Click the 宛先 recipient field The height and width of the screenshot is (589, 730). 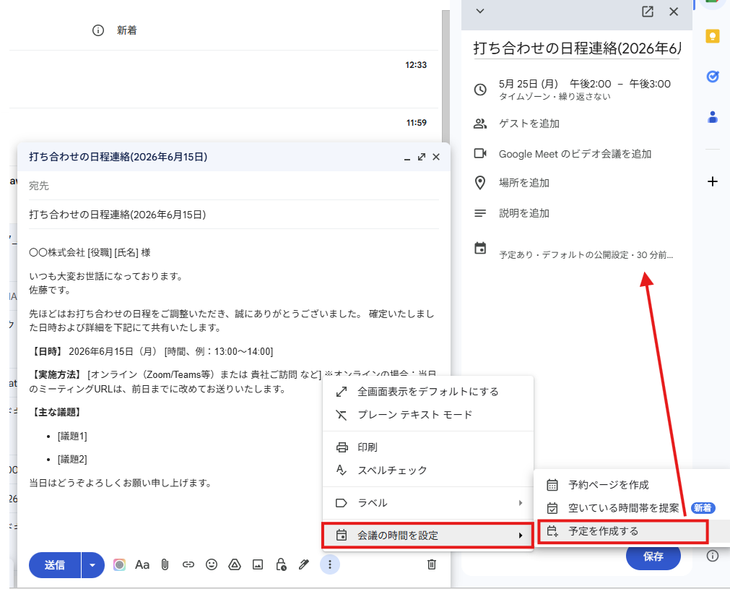tap(234, 186)
